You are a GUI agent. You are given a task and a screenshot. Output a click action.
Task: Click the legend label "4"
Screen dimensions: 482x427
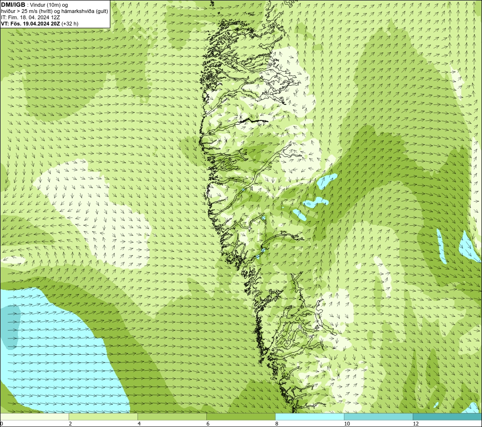139,424
